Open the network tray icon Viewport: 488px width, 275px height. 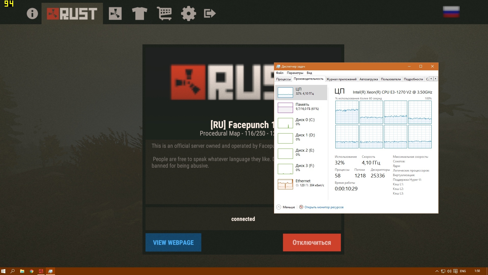(443, 271)
